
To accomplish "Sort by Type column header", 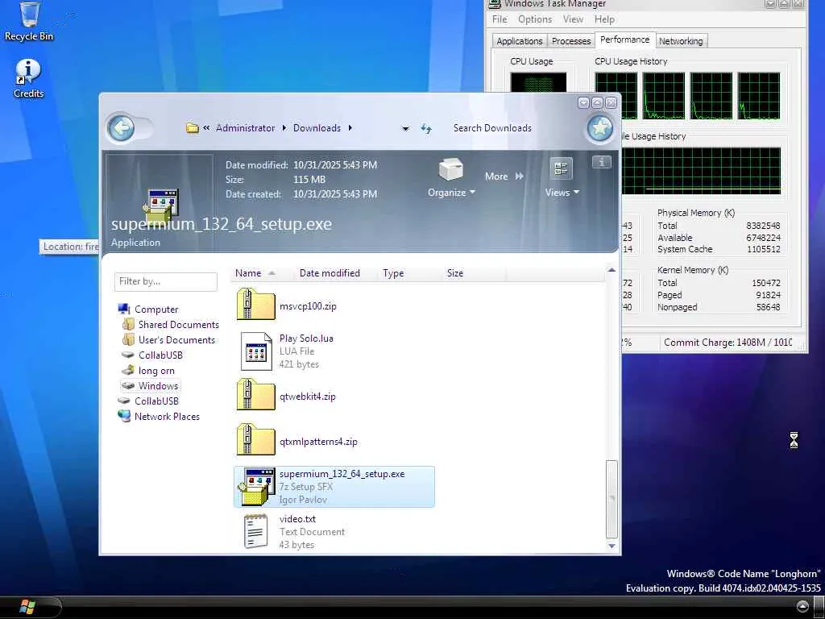I will 393,273.
